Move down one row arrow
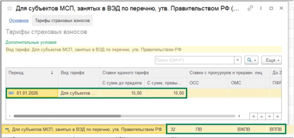 (270, 117)
